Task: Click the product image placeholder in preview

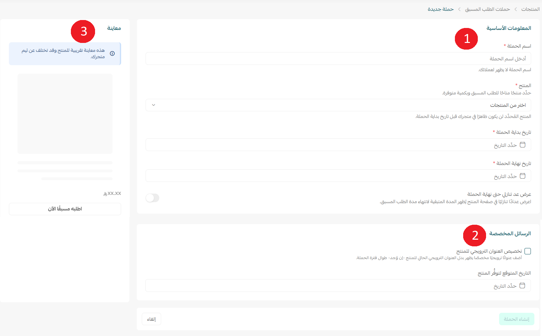Action: coord(65,114)
